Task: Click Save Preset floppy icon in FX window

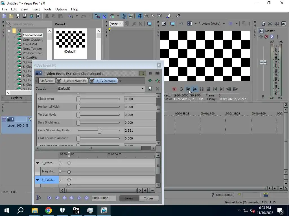Action: 150,89
